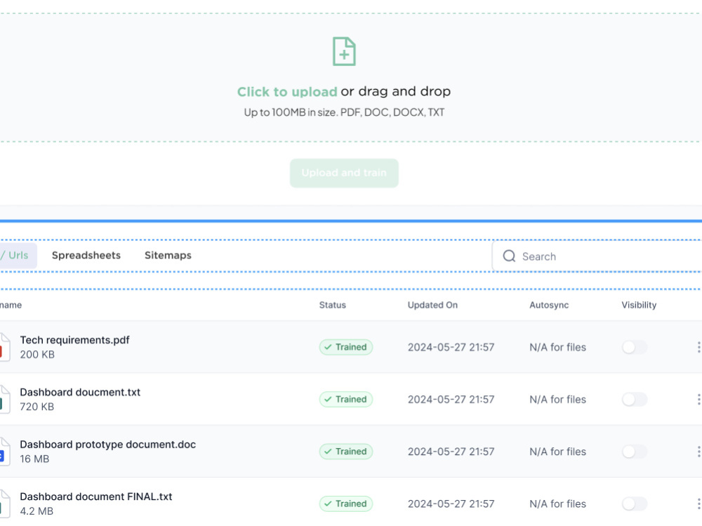Click the file upload icon with plus sign
The height and width of the screenshot is (526, 702).
click(344, 51)
